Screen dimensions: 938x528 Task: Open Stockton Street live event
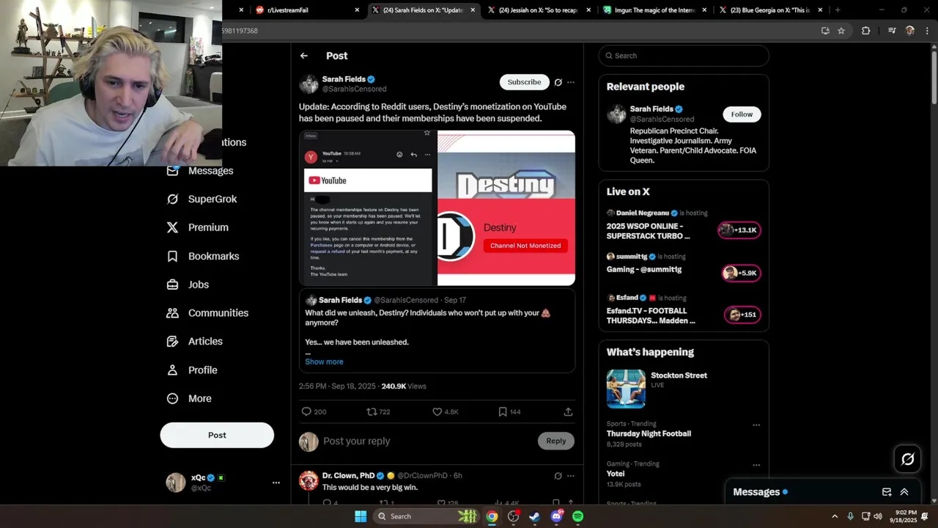point(684,389)
